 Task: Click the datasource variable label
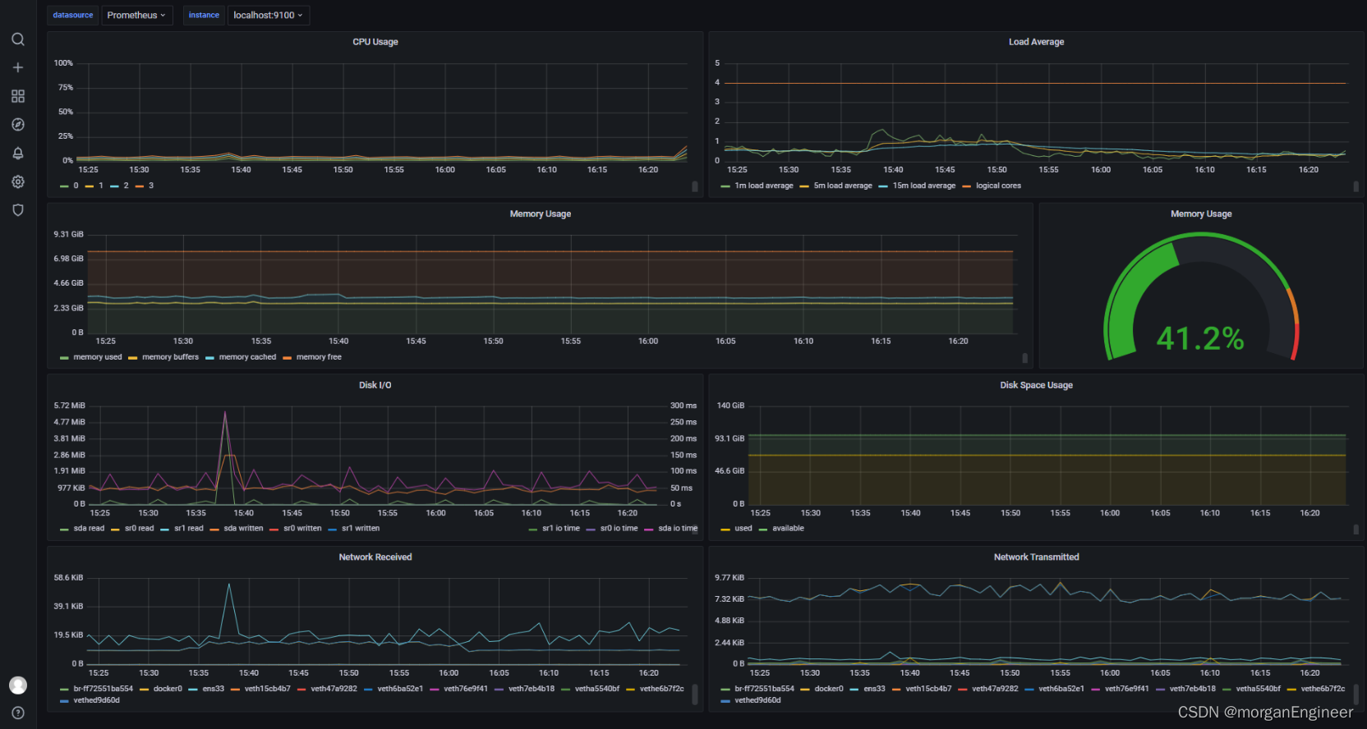[73, 15]
